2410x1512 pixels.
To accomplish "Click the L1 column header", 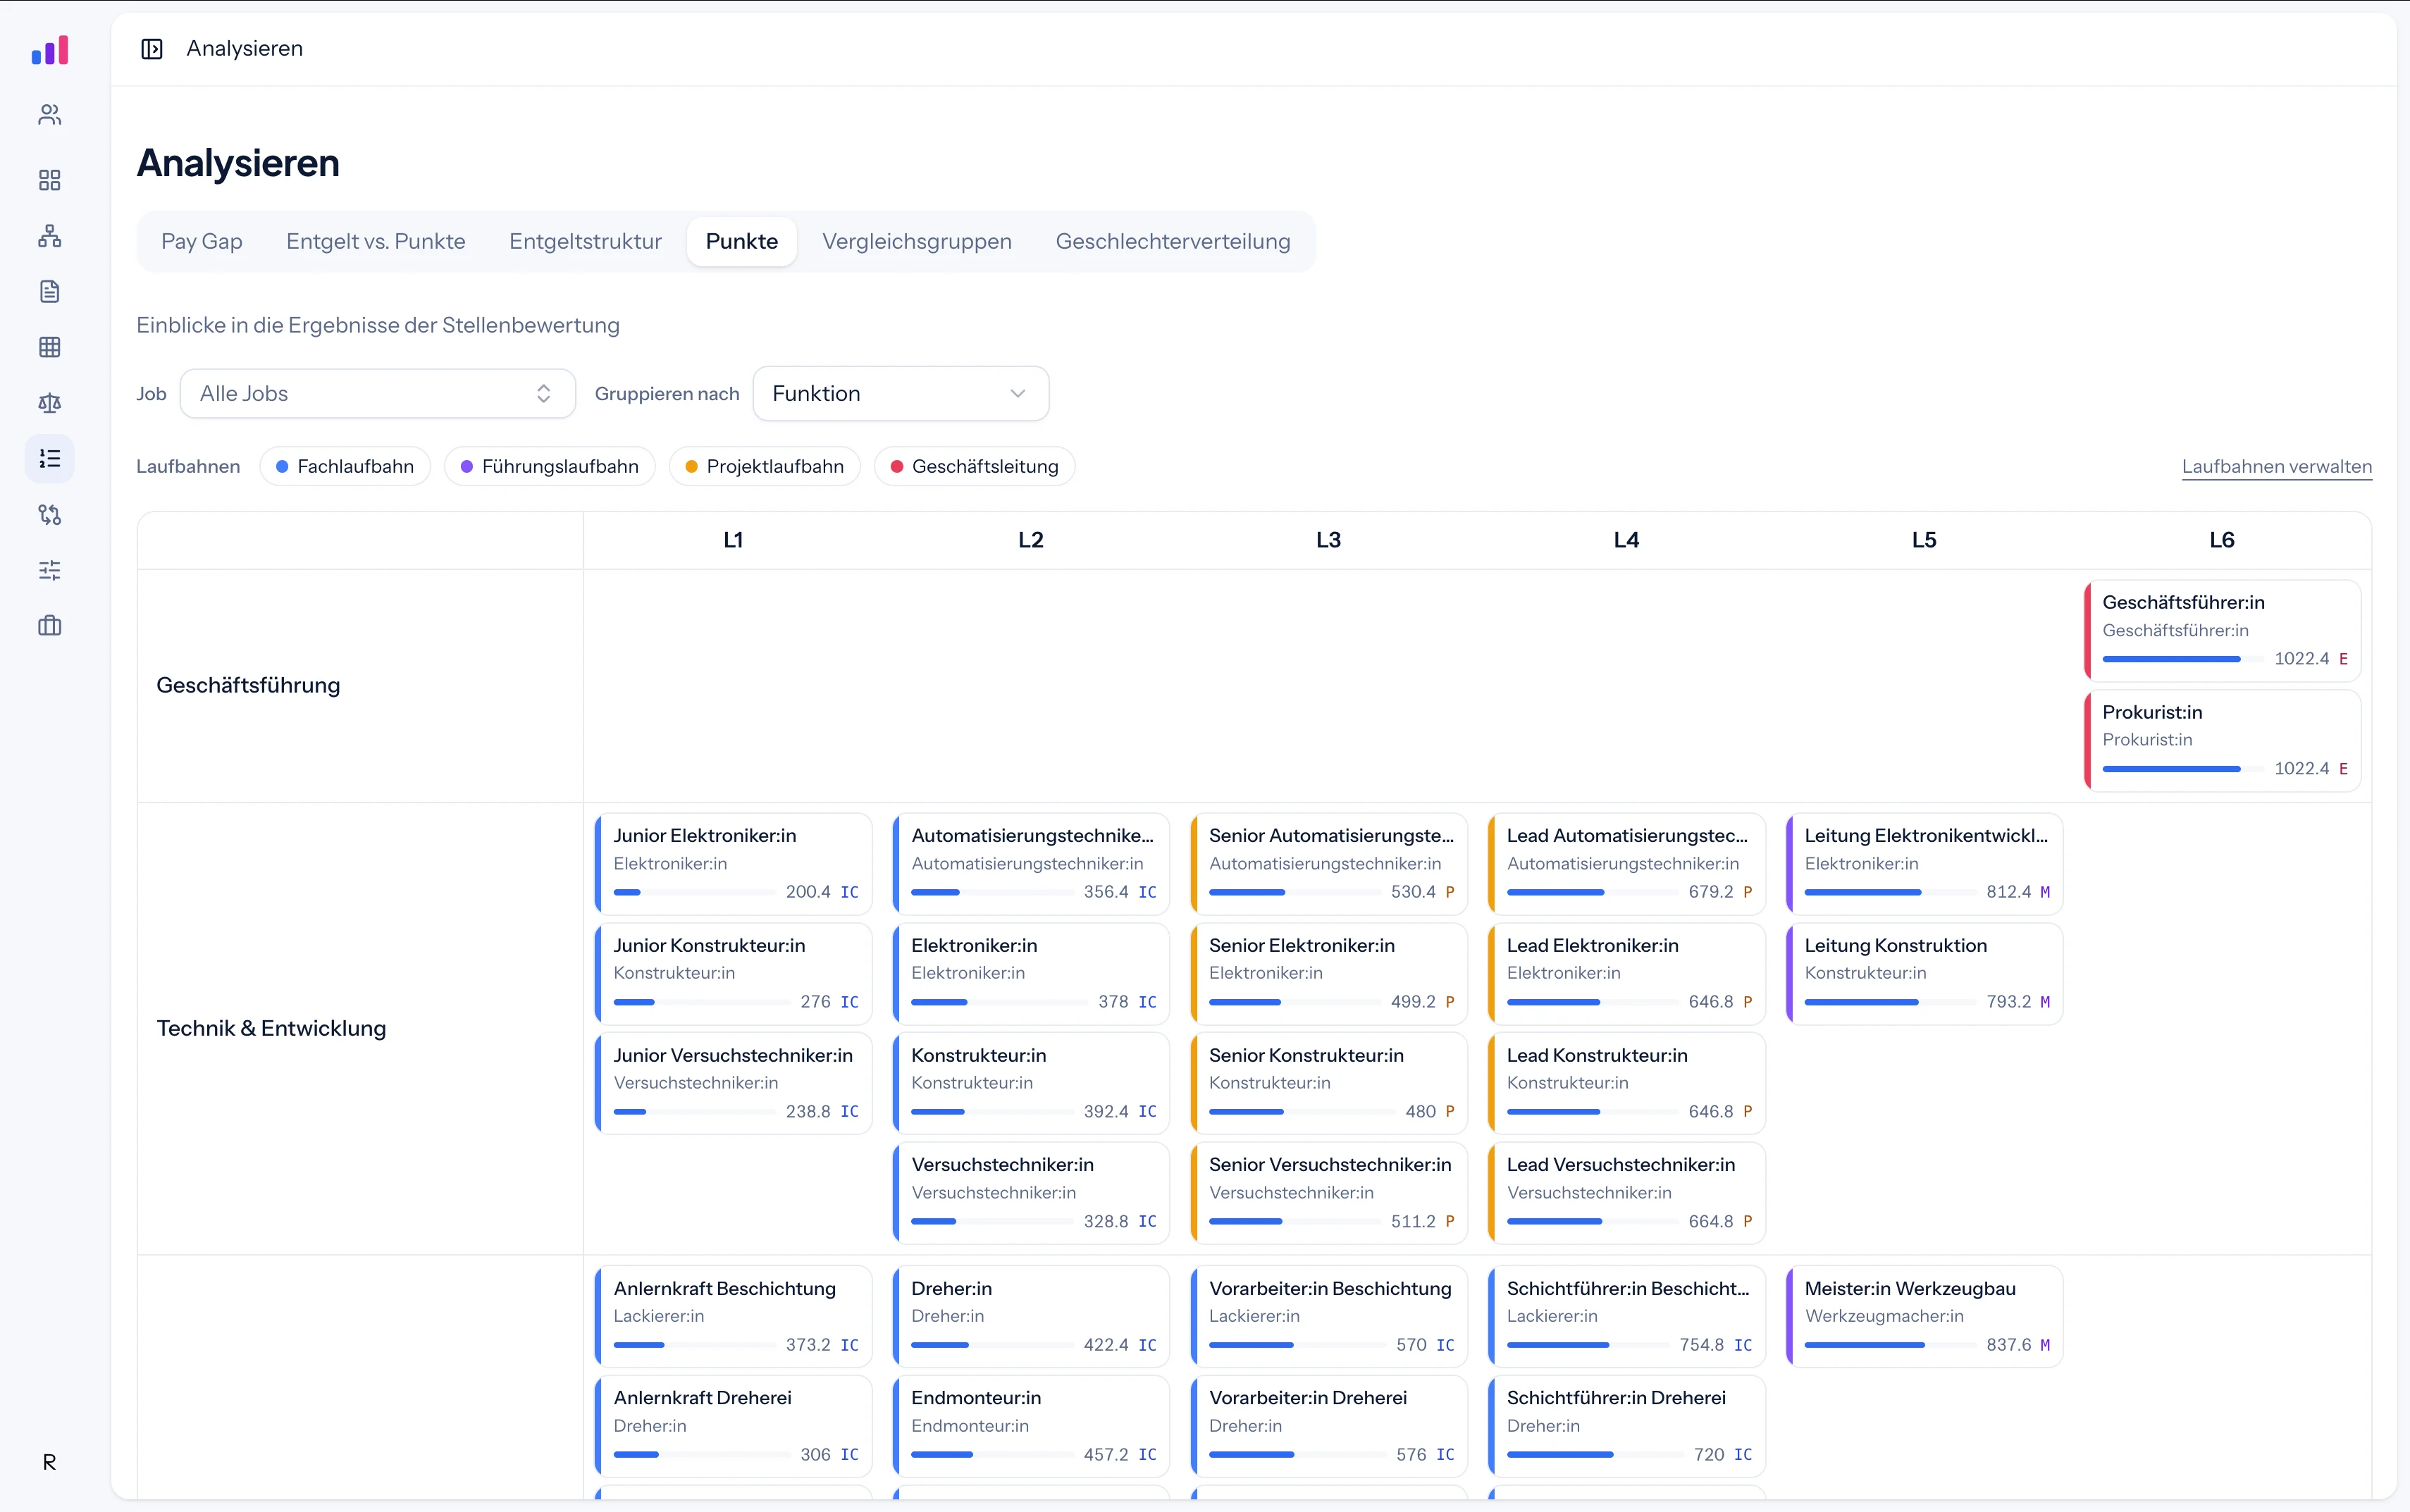I will 733,541.
